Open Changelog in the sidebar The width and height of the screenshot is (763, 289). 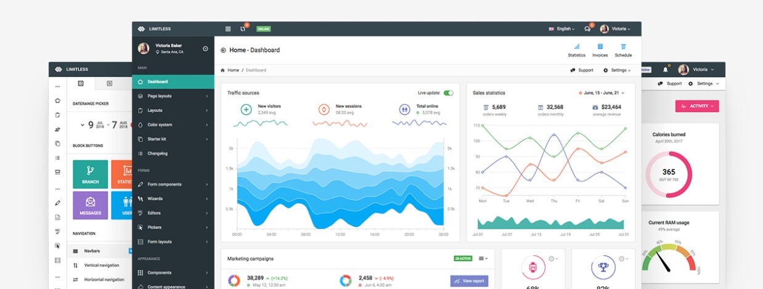[173, 153]
